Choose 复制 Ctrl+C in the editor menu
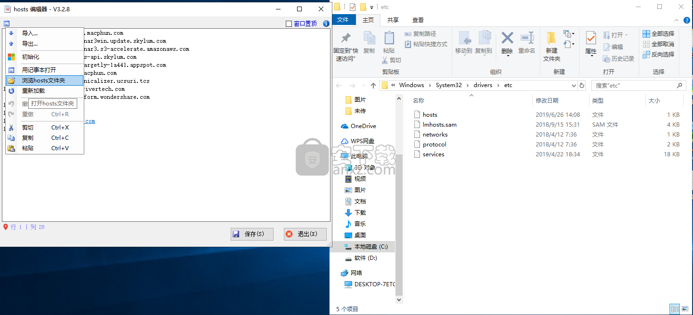The height and width of the screenshot is (315, 693). 45,138
